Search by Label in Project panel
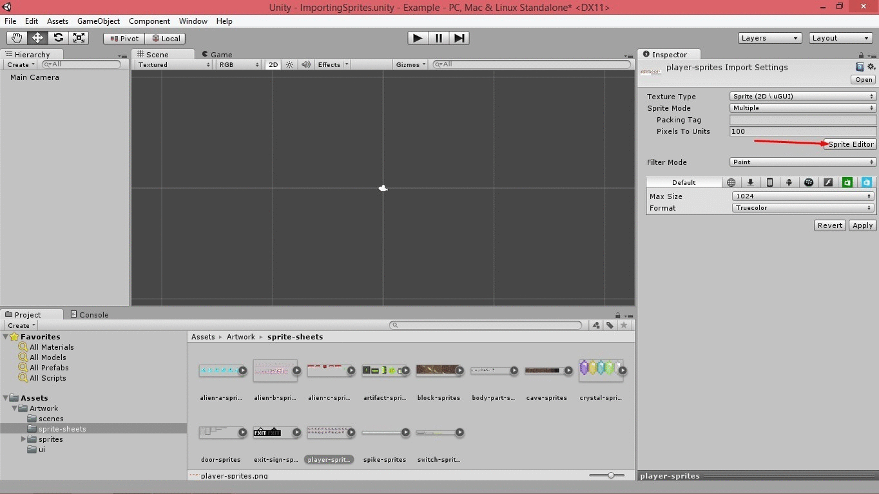This screenshot has height=494, width=879. click(610, 325)
